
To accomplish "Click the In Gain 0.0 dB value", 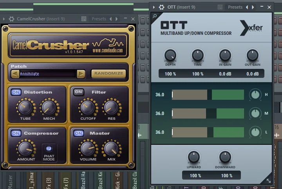I will [x=225, y=74].
